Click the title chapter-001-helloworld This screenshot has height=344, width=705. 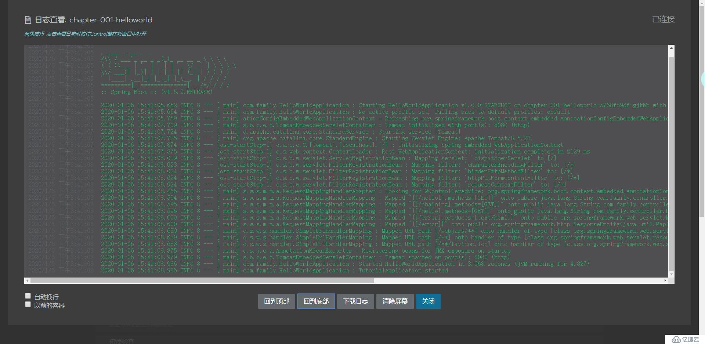click(x=111, y=20)
